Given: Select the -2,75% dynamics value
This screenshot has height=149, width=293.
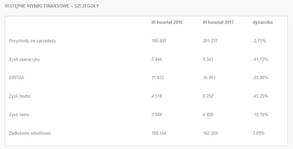Looking at the screenshot, I should click(x=259, y=41).
